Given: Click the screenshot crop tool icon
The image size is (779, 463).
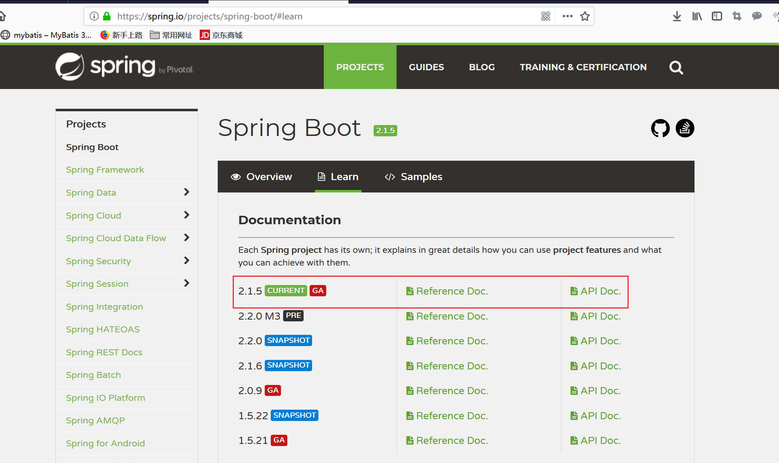Looking at the screenshot, I should coord(737,16).
